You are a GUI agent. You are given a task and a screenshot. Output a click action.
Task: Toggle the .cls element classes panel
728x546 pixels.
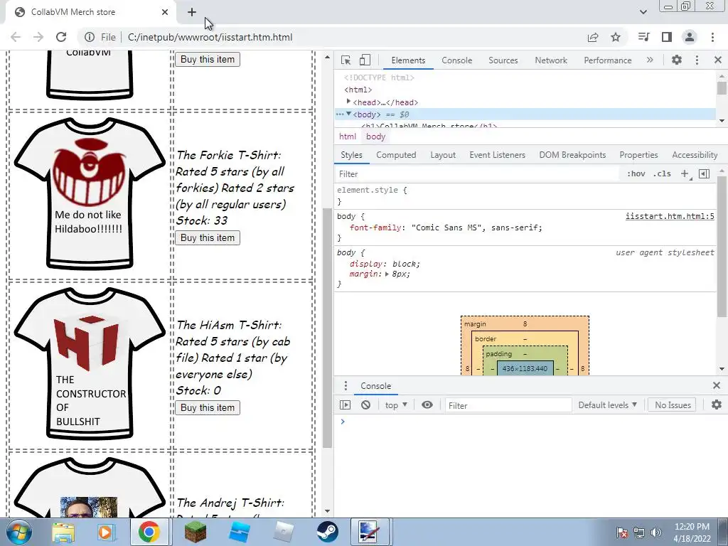662,173
